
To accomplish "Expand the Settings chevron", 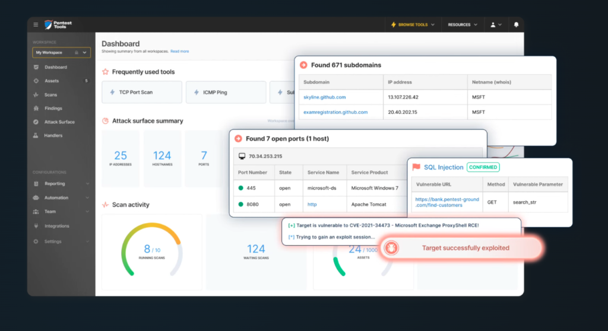I will tap(87, 241).
